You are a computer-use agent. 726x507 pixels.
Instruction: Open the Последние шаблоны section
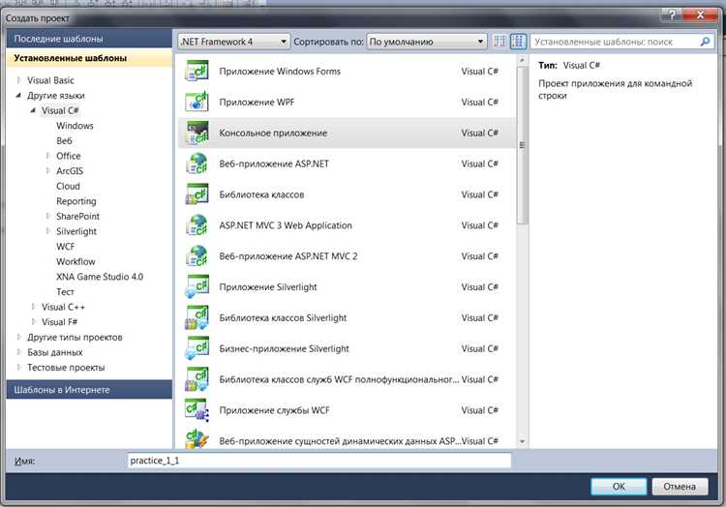pyautogui.click(x=89, y=39)
